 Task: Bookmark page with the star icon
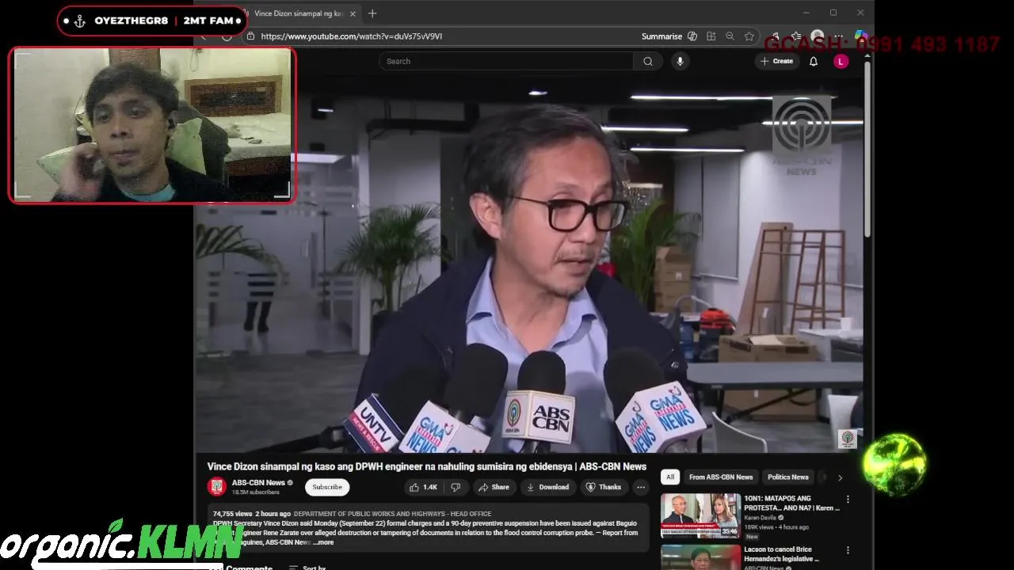749,36
